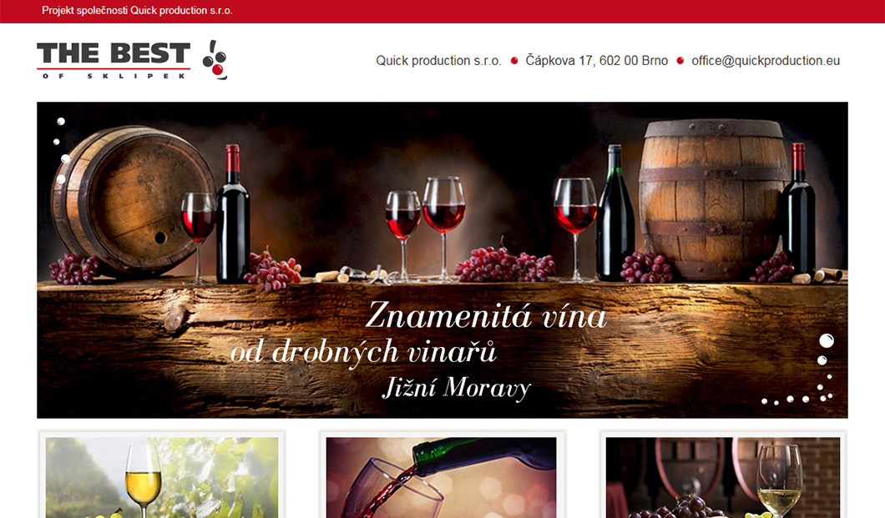Image resolution: width=885 pixels, height=518 pixels.
Task: Click the Jižní Moravy banner text
Action: coord(457,388)
